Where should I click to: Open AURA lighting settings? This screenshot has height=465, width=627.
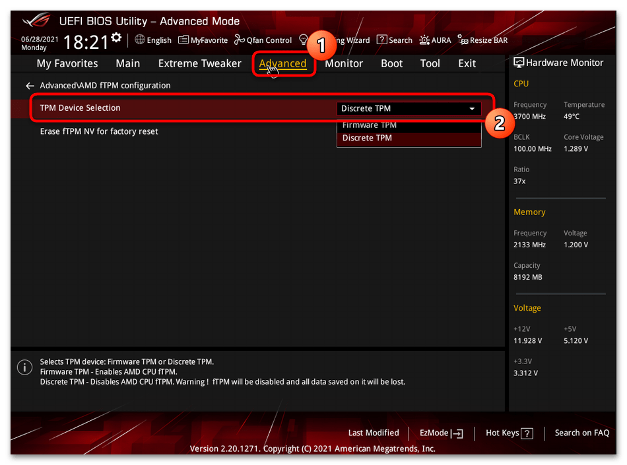point(435,40)
